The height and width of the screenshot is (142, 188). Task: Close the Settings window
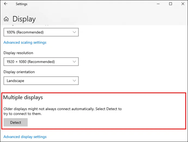[183, 4]
